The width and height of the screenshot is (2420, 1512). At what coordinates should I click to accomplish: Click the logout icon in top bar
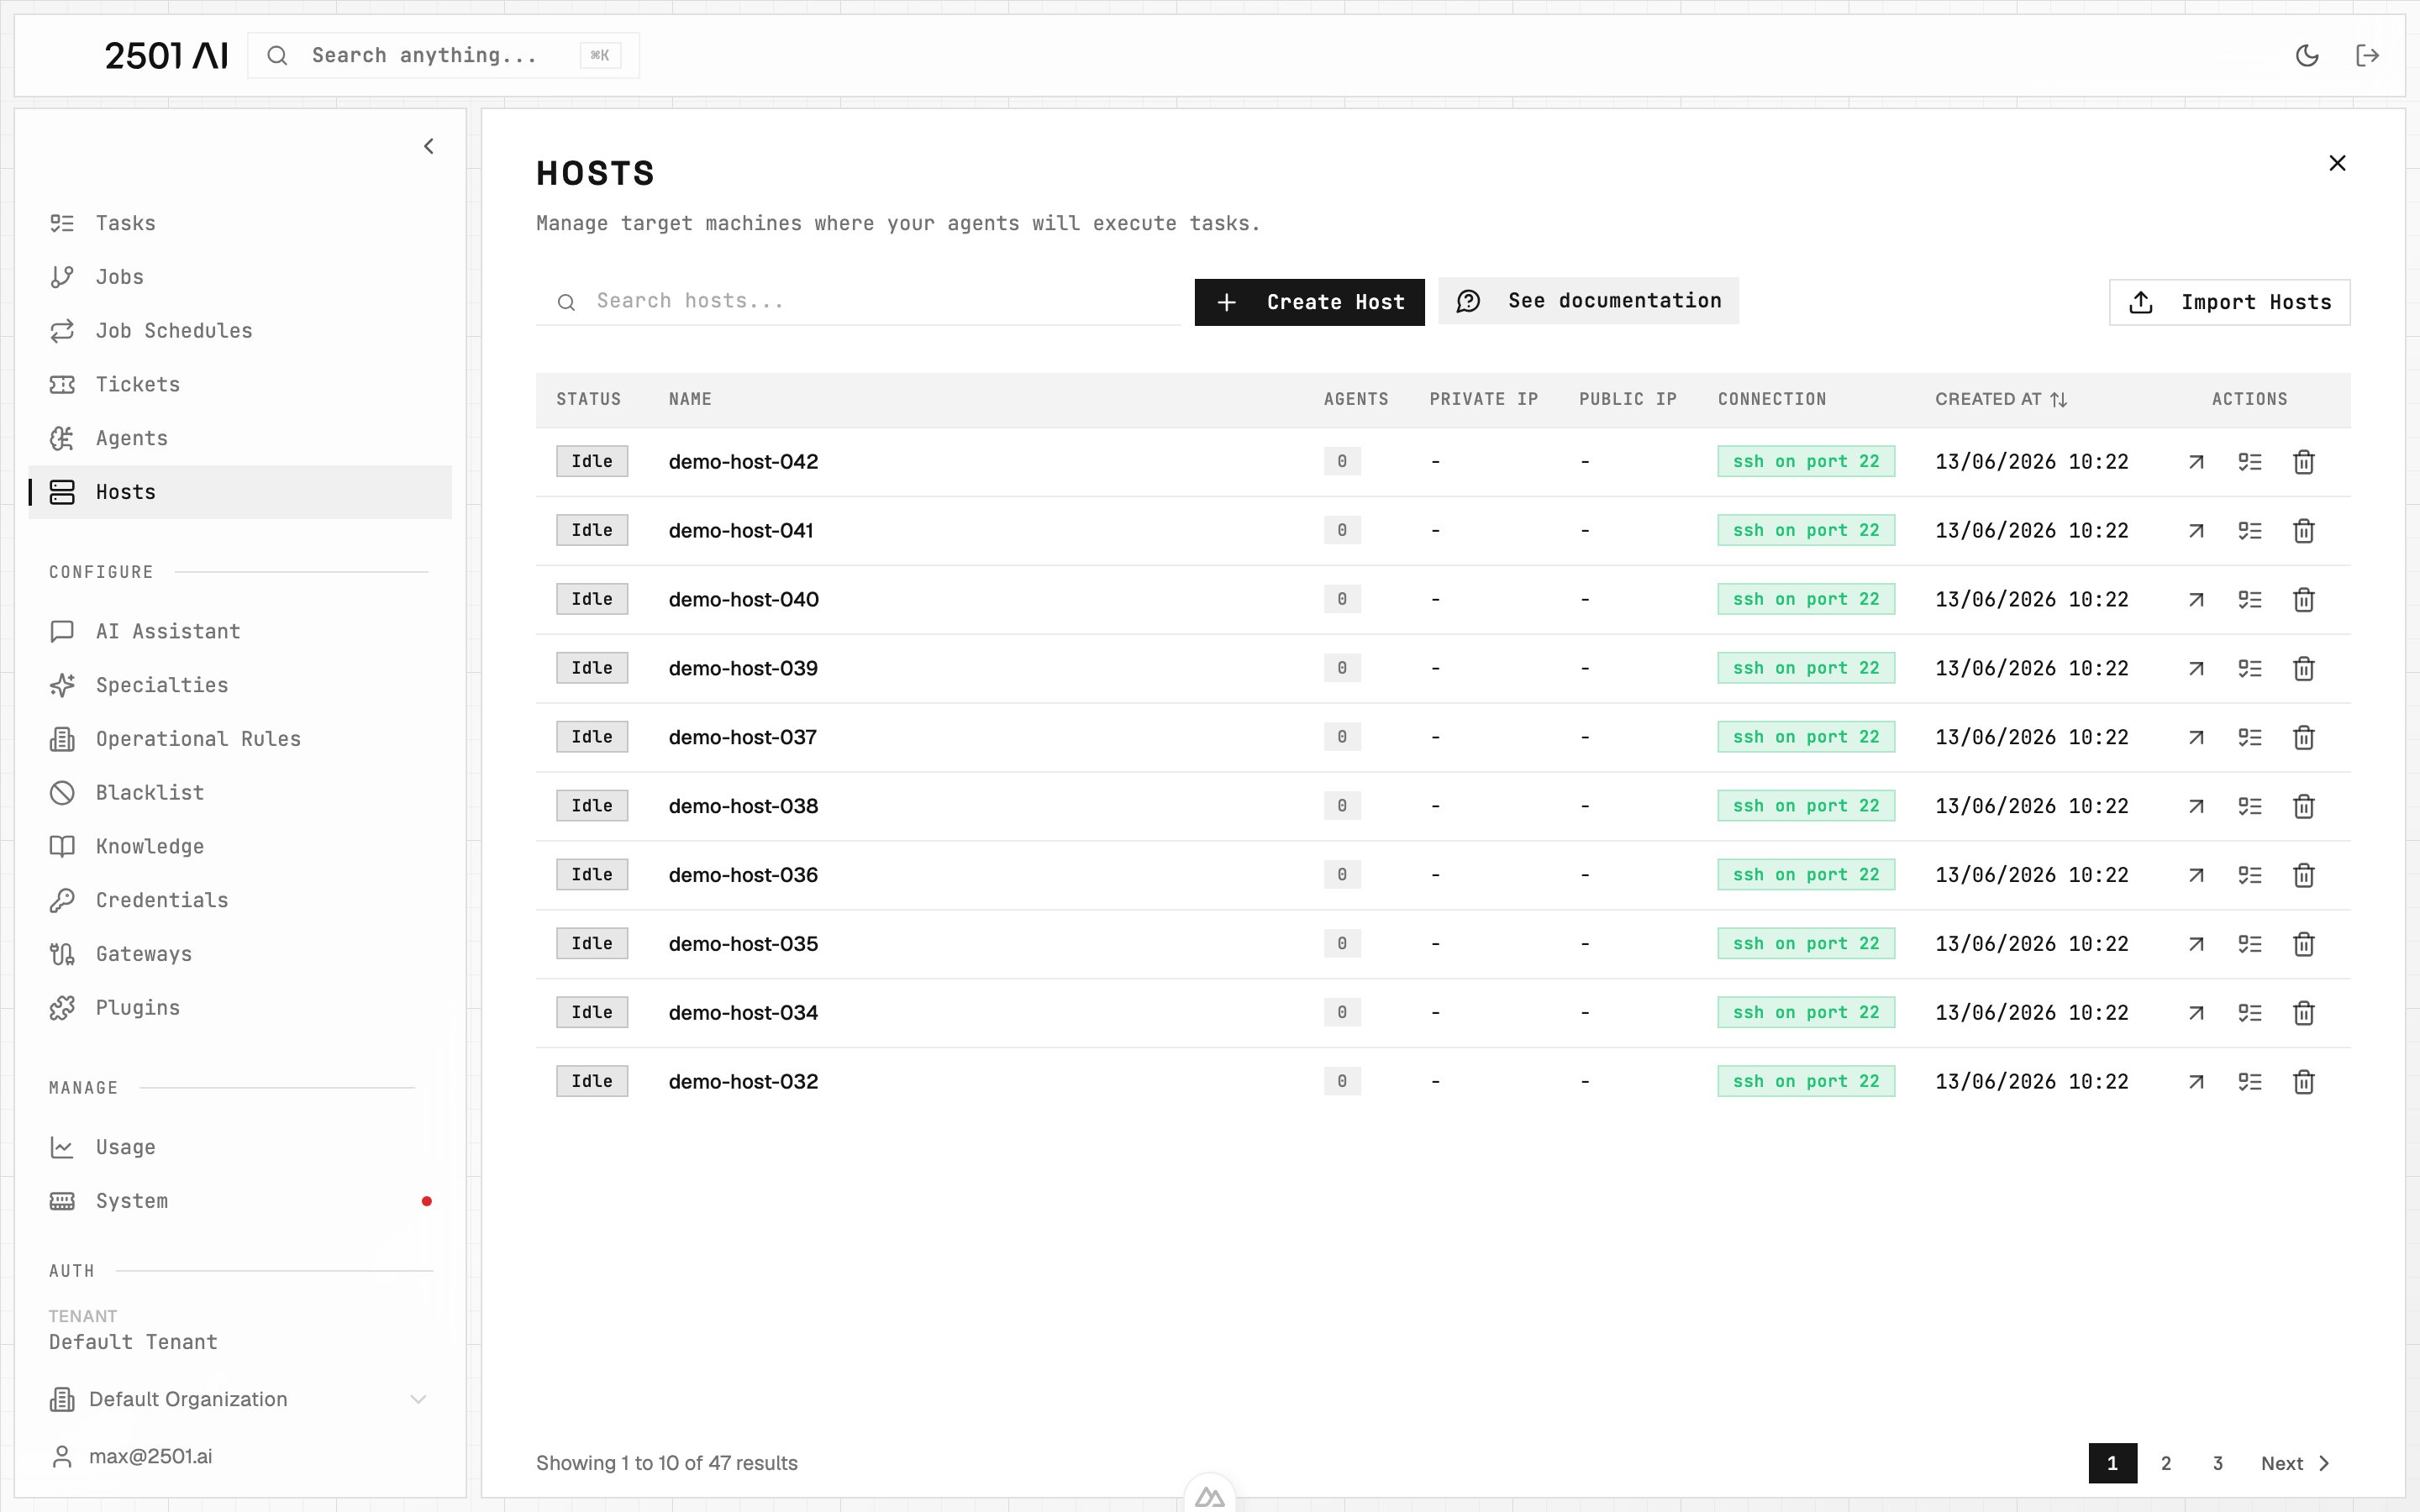(x=2367, y=55)
